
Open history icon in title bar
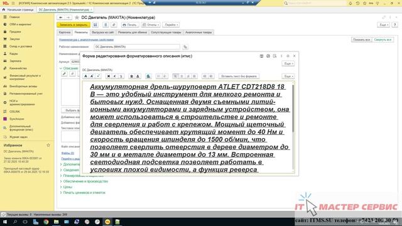pyautogui.click(x=357, y=3)
